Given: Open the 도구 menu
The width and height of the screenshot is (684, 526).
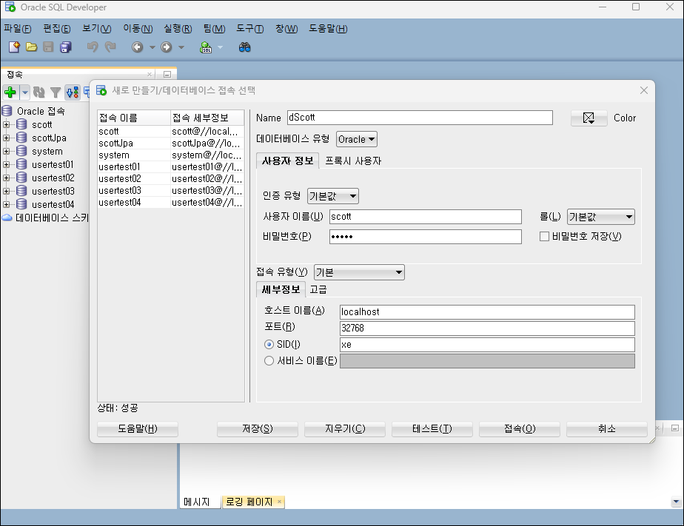Looking at the screenshot, I should (x=250, y=29).
